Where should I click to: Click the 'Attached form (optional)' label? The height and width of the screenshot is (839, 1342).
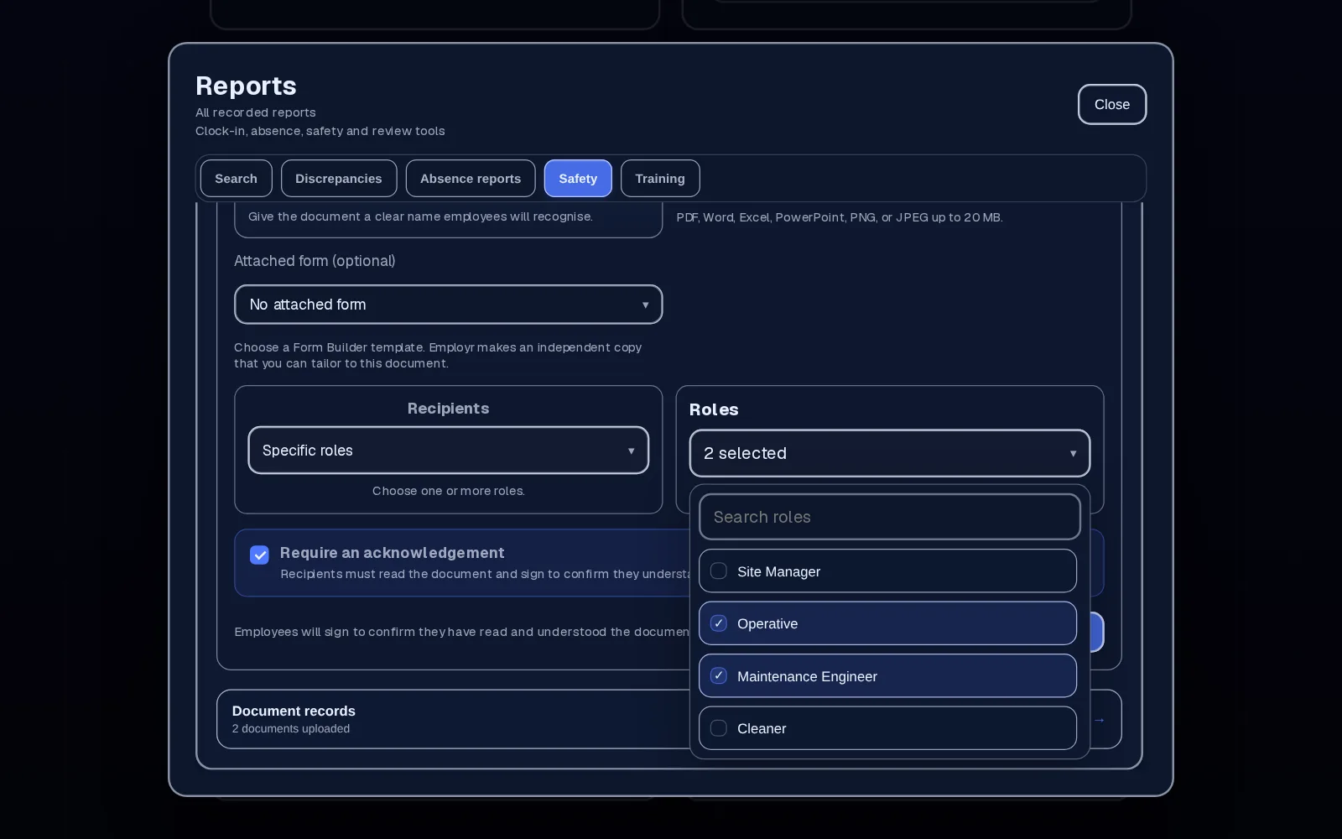pyautogui.click(x=315, y=261)
